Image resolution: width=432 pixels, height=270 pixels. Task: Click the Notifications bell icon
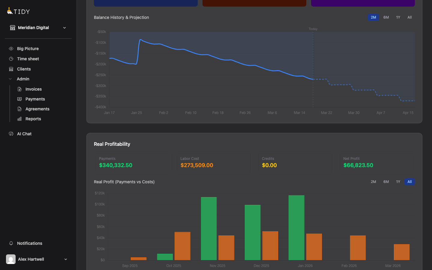click(x=11, y=243)
